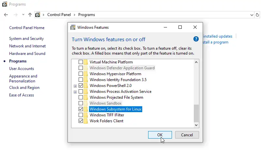This screenshot has height=152, width=261.
Task: Open Appearance and Personalization category
Action: pyautogui.click(x=23, y=78)
